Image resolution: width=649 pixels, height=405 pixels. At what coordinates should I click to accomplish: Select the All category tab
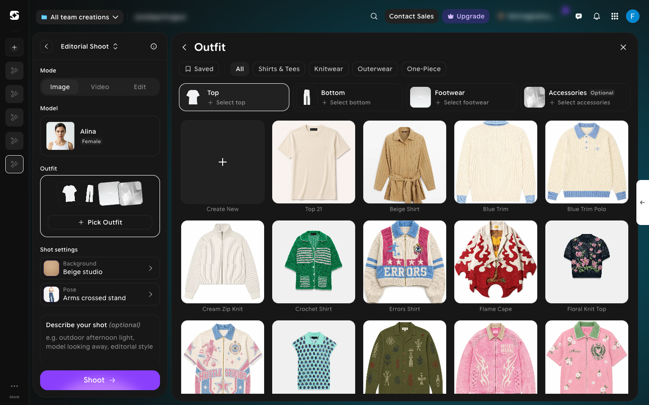240,69
